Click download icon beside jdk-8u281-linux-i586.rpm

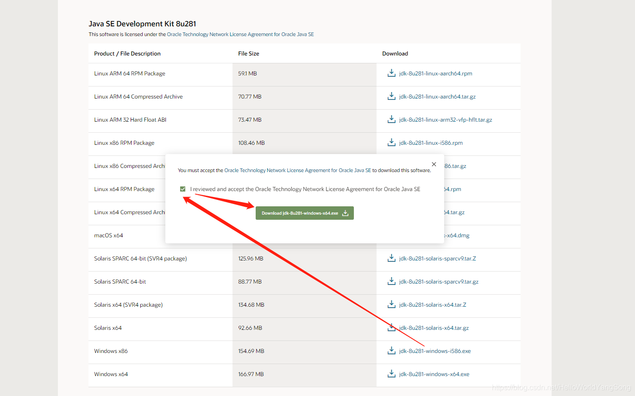(391, 142)
